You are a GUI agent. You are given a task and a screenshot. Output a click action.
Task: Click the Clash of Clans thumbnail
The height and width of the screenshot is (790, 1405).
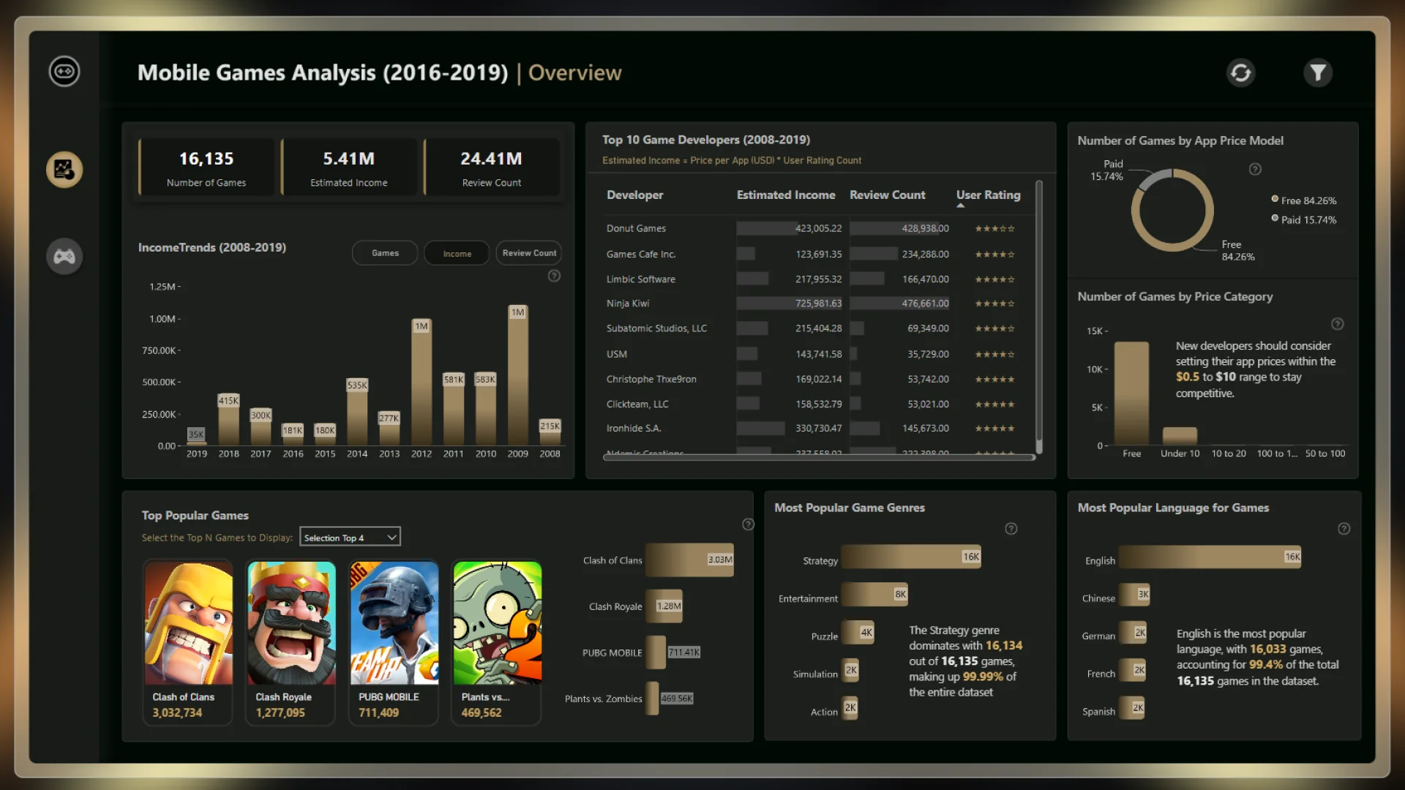(188, 623)
